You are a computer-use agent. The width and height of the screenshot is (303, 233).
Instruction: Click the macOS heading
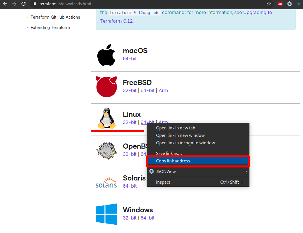[135, 51]
